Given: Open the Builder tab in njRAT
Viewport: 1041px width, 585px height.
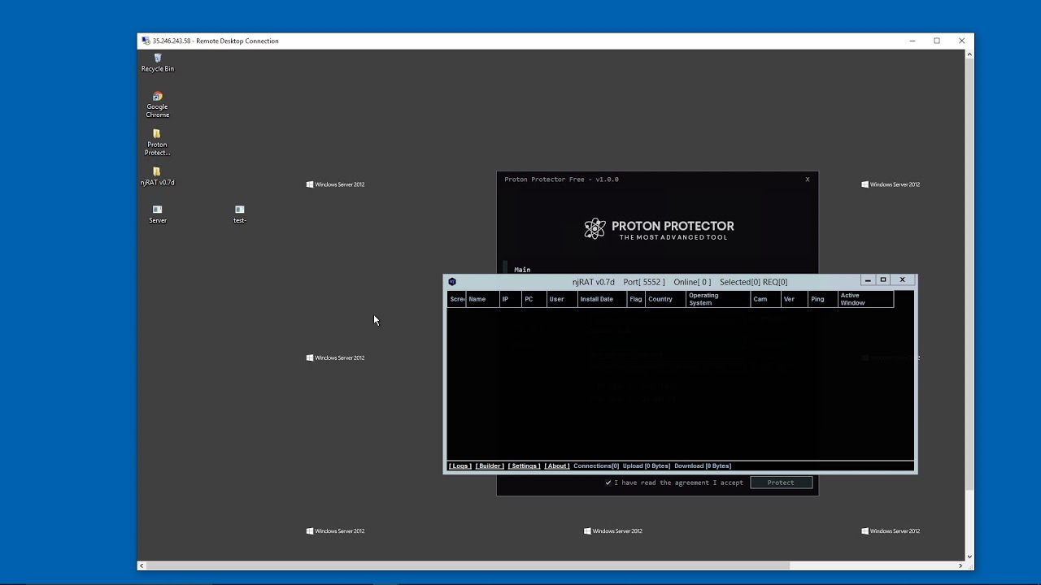Looking at the screenshot, I should point(490,466).
